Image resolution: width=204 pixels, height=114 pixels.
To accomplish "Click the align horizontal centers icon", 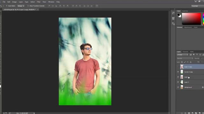I will (64, 6).
